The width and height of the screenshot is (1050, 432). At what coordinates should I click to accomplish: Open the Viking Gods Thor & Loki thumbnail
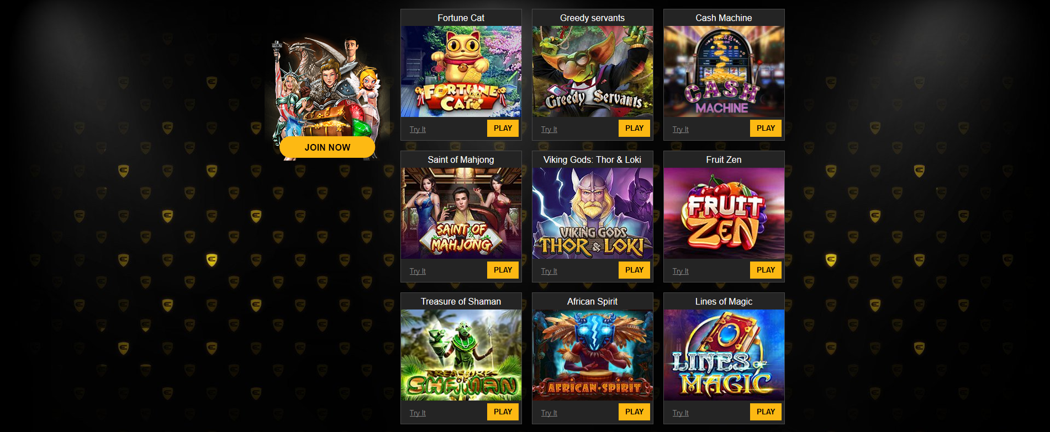[x=592, y=213]
